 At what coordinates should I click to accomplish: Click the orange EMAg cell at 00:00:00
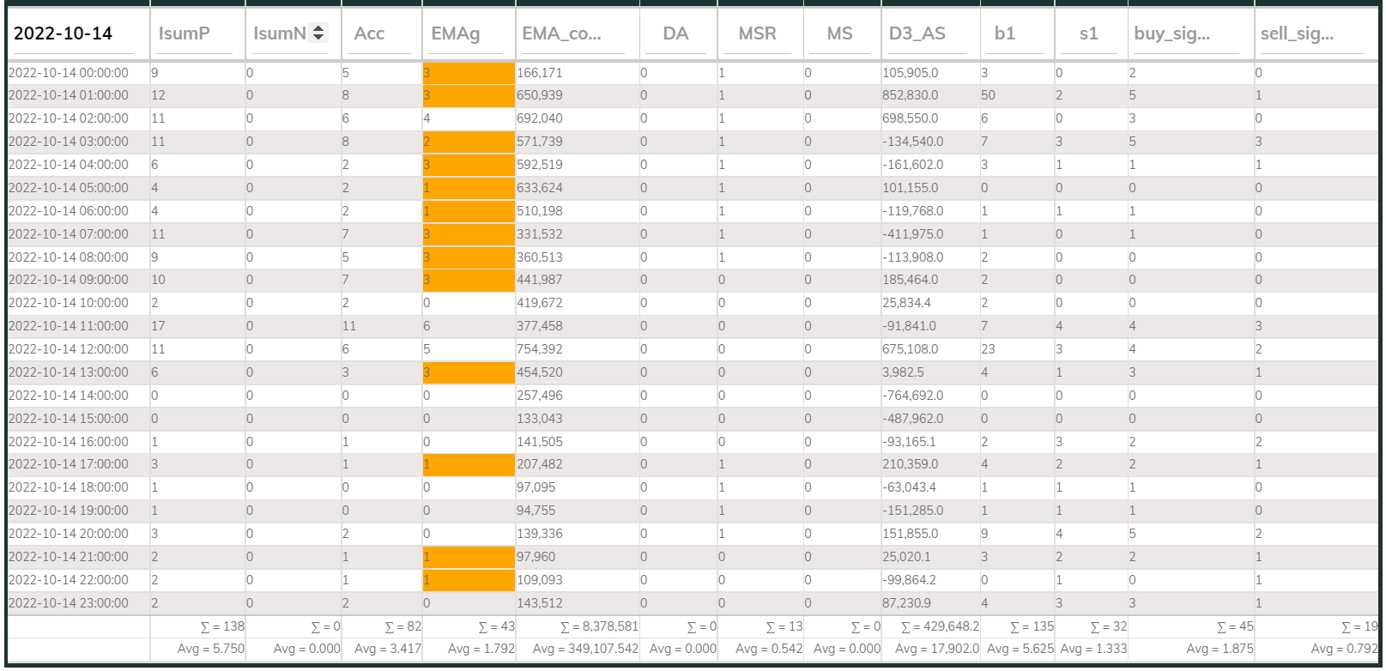pos(469,73)
